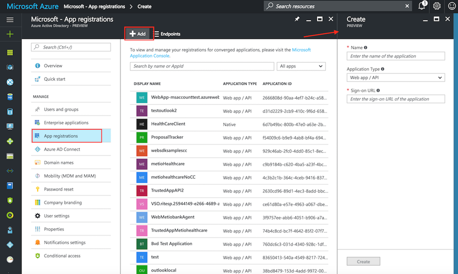Select the TrustedAppMetiohealthcare app name
The width and height of the screenshot is (458, 274).
tap(179, 231)
